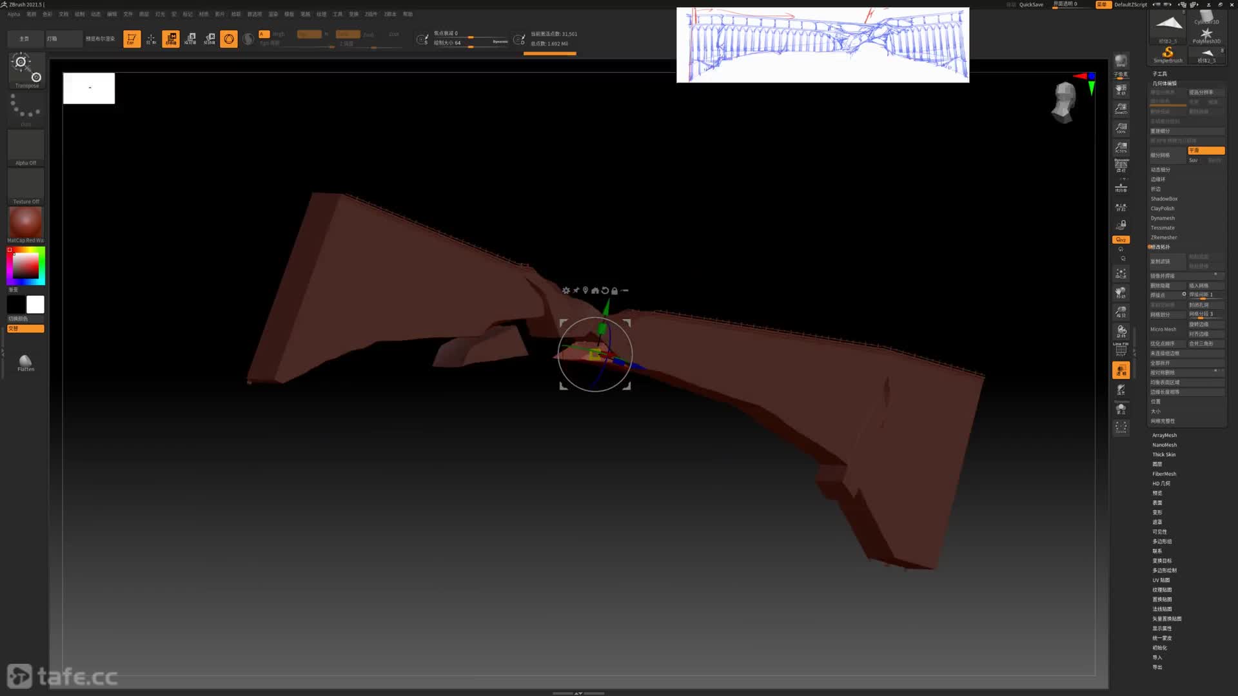Click the QuickSave button

pos(1031,5)
